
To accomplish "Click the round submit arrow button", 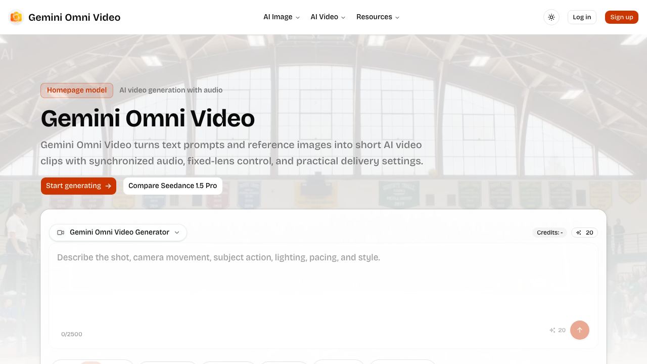I will point(580,330).
